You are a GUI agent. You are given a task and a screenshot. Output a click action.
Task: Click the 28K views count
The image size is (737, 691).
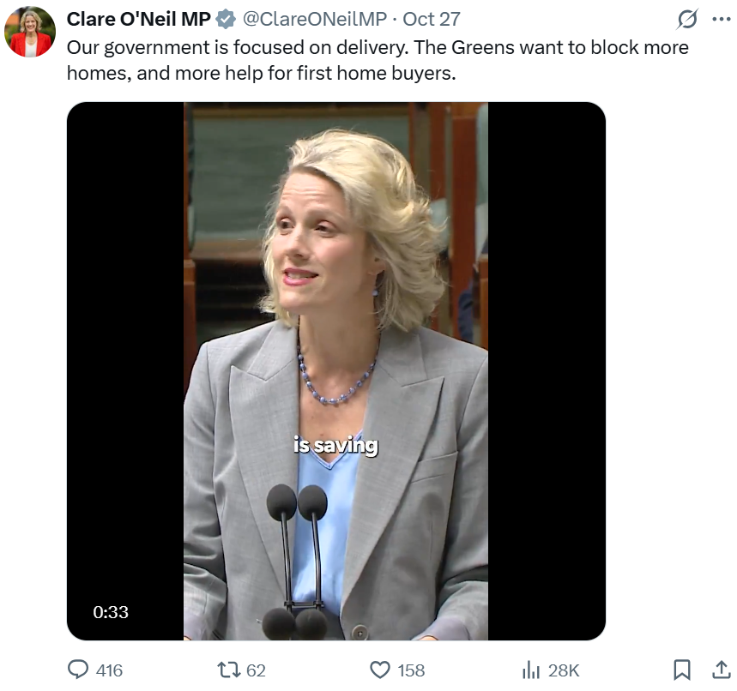click(564, 670)
